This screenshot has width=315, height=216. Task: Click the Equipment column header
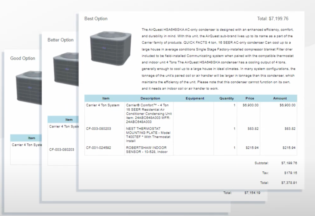(x=195, y=98)
